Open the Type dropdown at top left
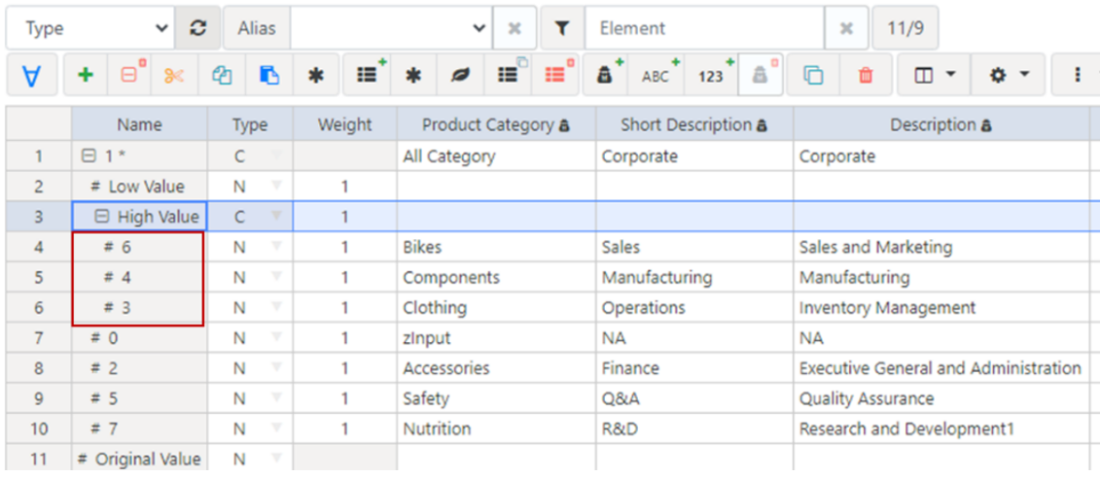 tap(90, 28)
